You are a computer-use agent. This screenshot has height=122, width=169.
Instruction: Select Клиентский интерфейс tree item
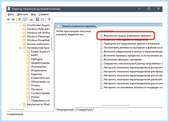[x=40, y=78]
